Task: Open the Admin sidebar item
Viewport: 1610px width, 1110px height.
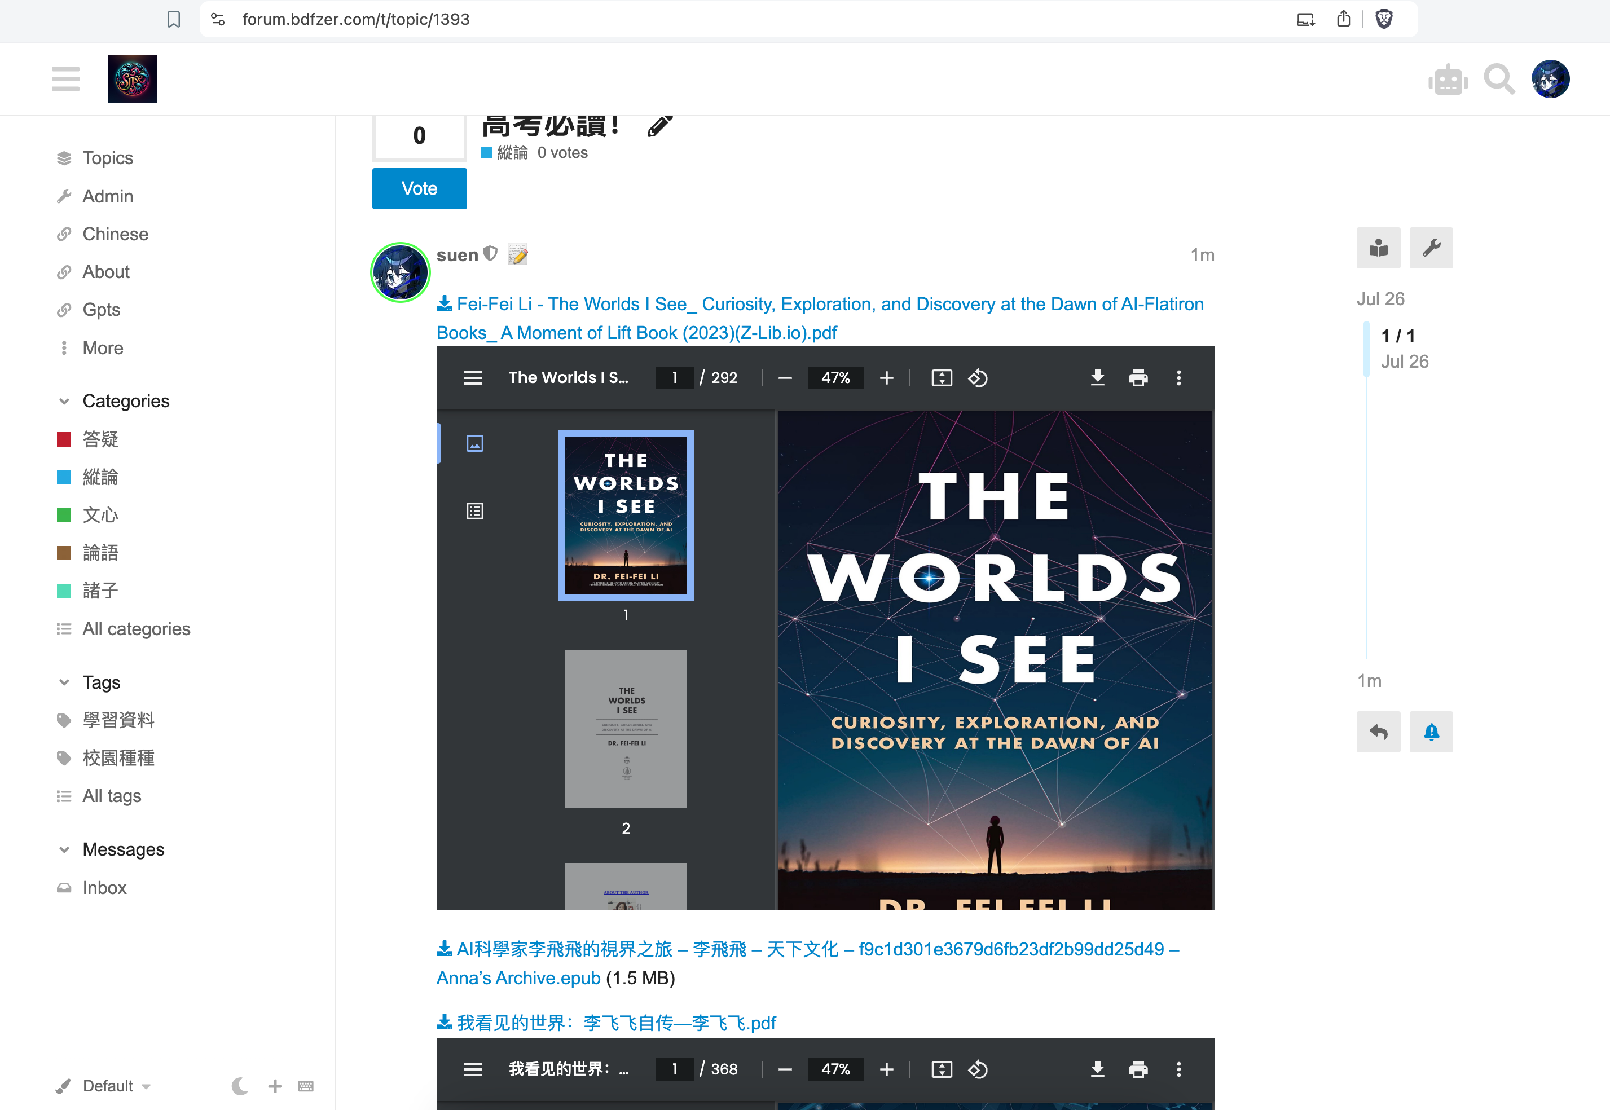Action: (x=107, y=196)
